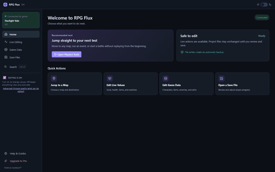
Task: Click the Live Editing pulse icon
Action: (6, 42)
